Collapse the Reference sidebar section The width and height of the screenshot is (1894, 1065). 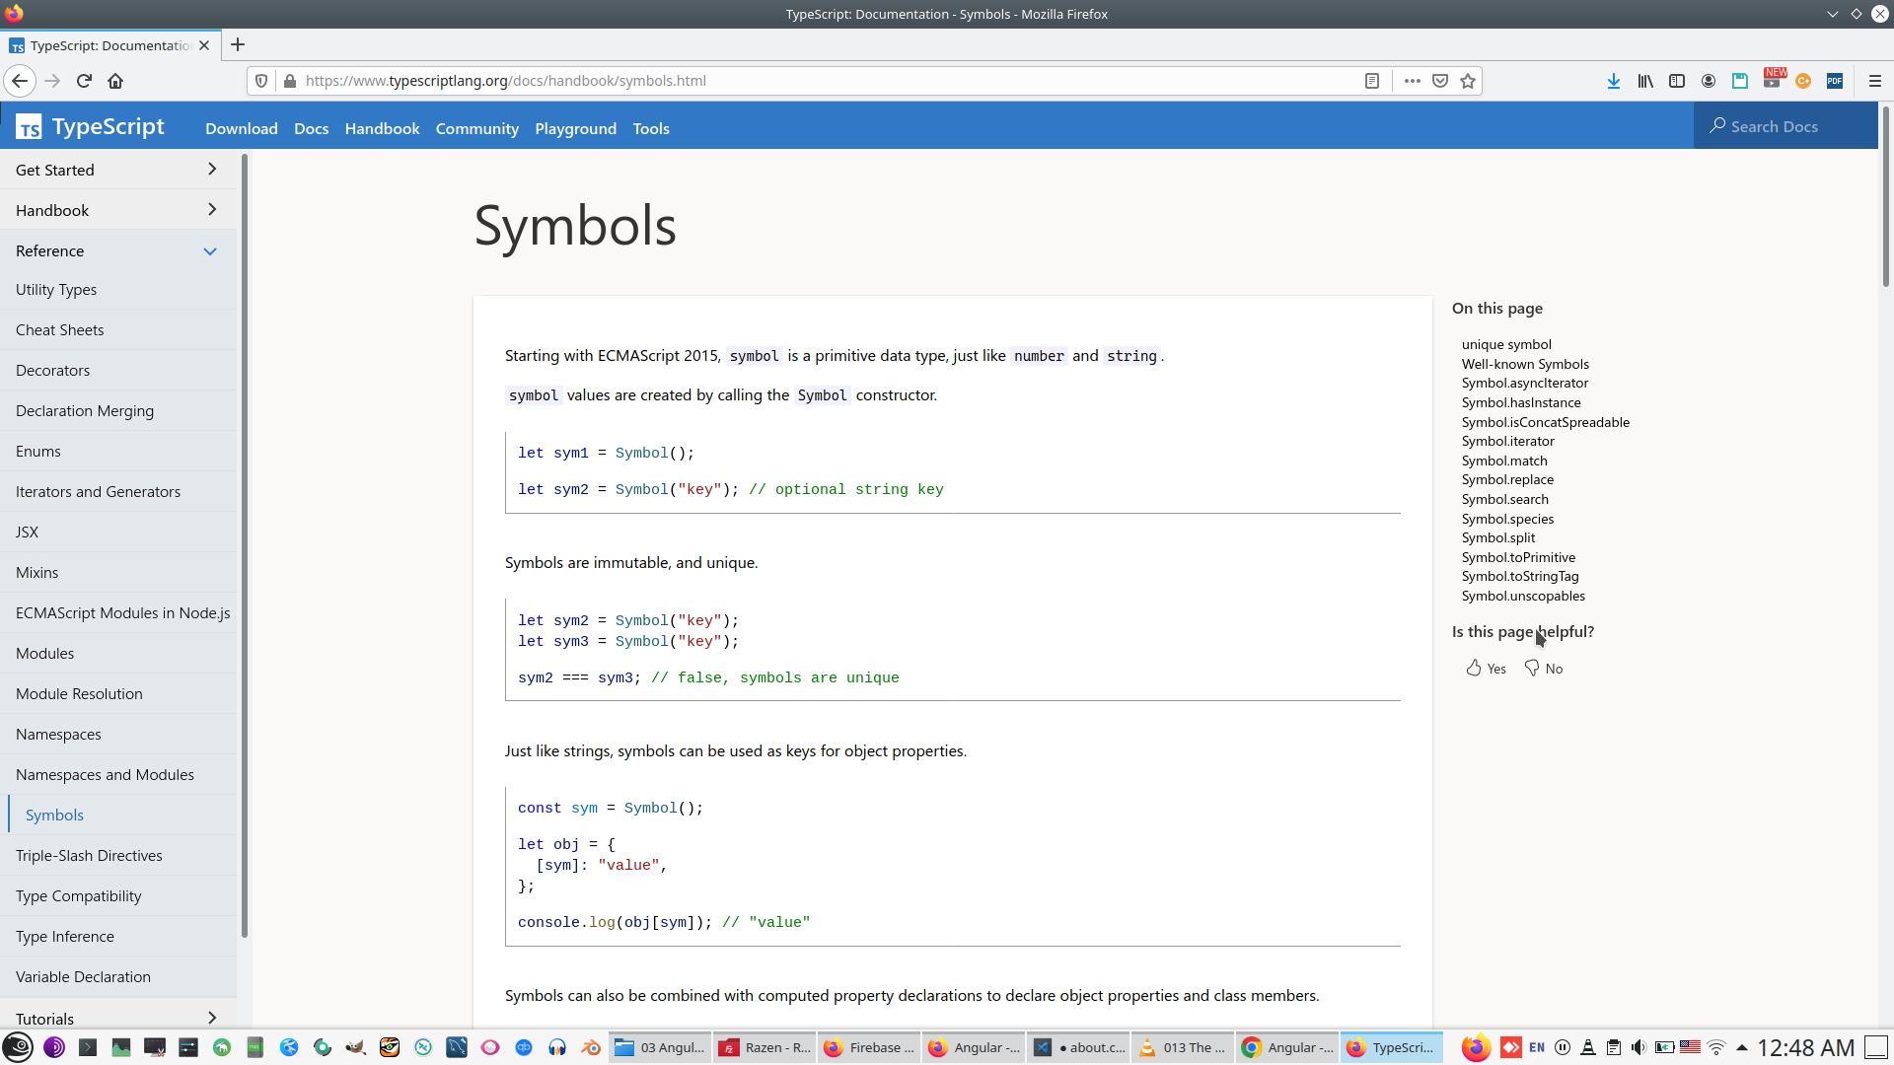tap(209, 251)
